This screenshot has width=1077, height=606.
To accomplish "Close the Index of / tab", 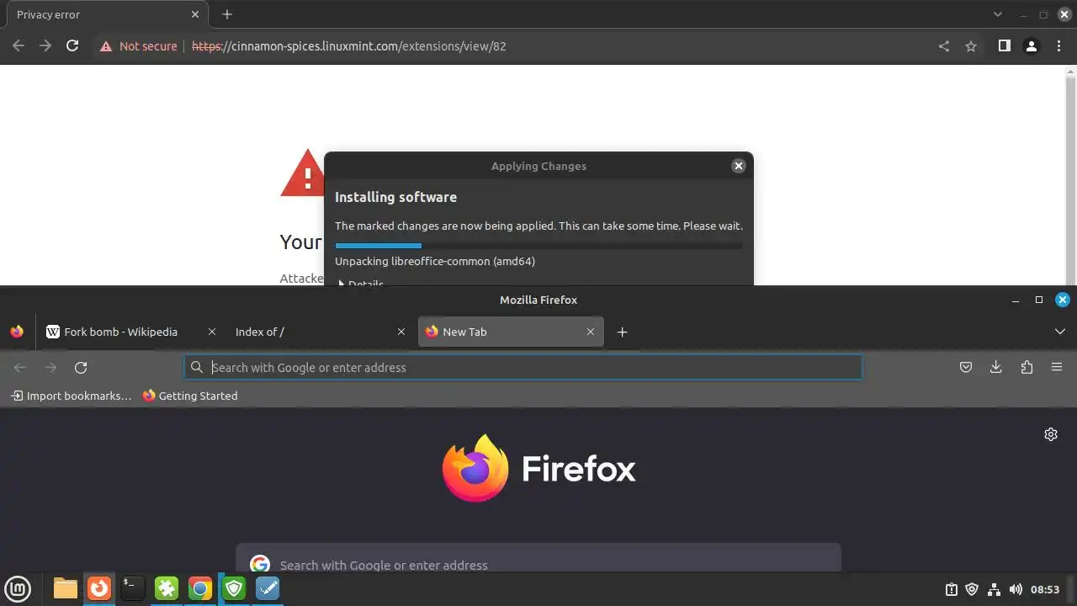I will click(x=401, y=332).
